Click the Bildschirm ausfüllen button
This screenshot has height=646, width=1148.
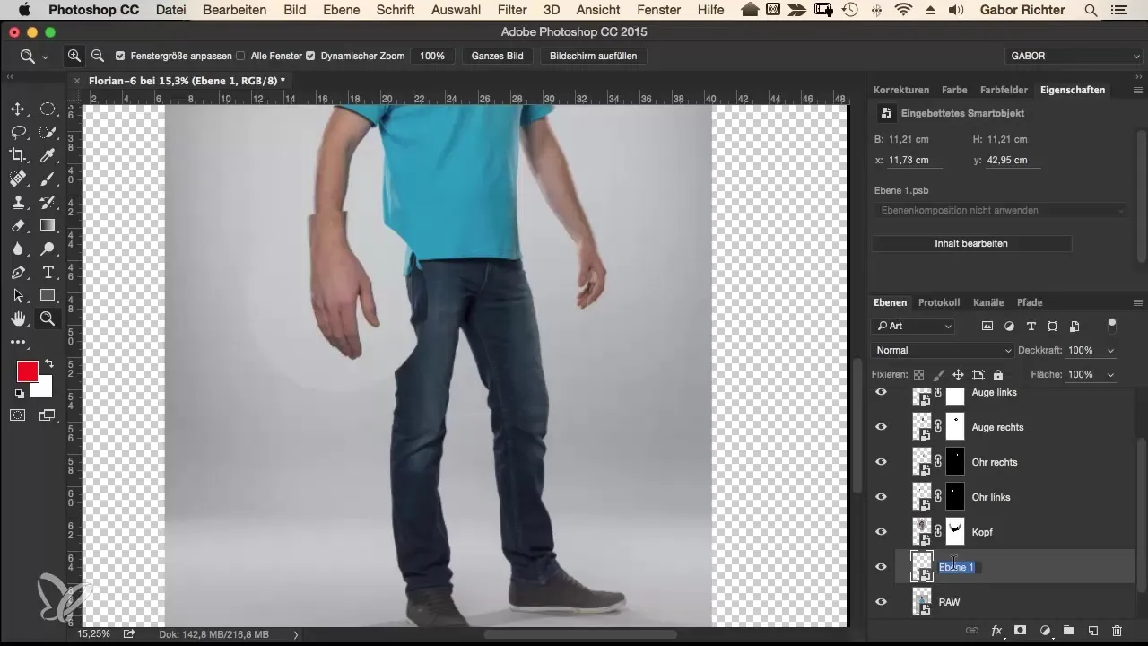click(593, 56)
